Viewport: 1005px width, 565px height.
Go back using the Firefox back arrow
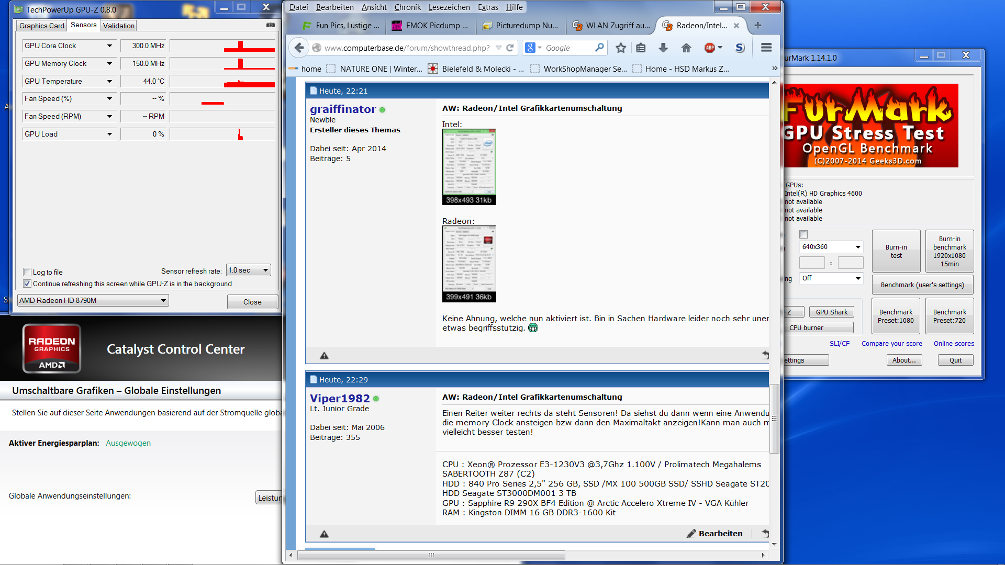pos(299,48)
